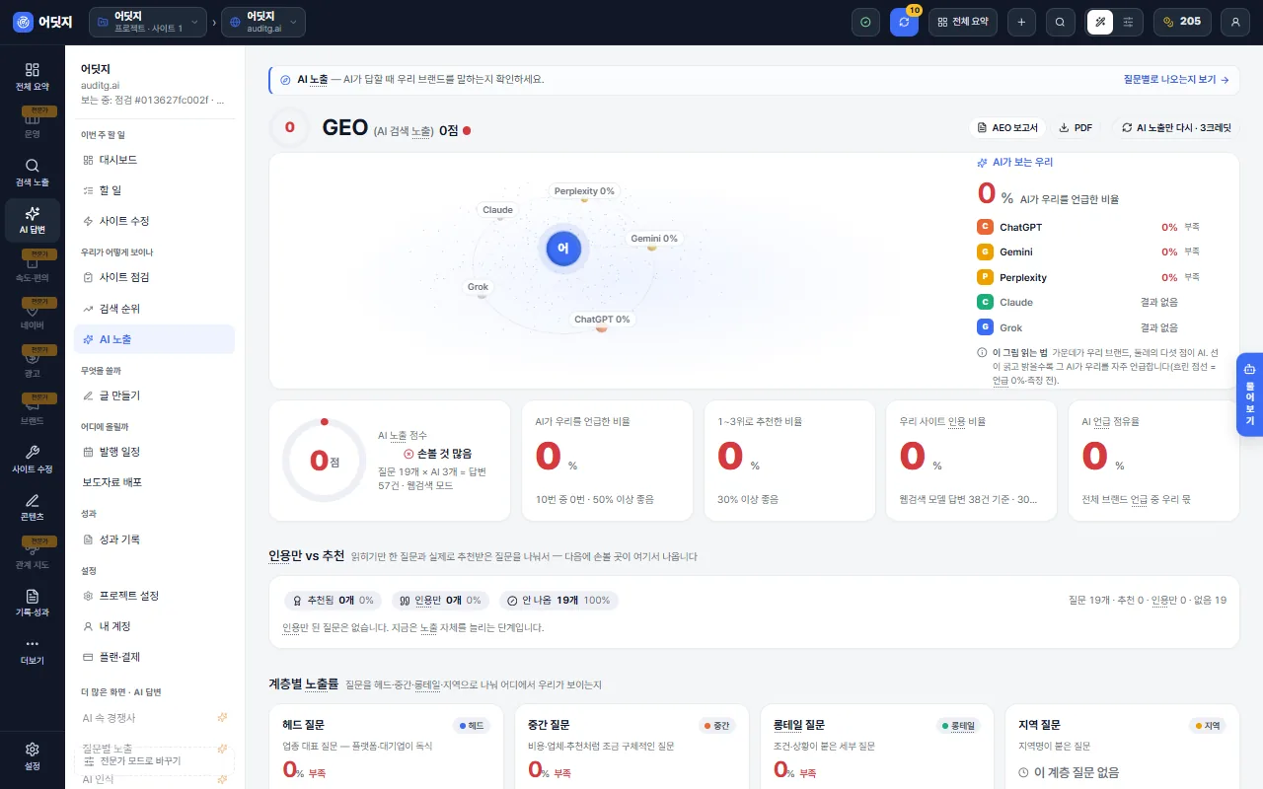This screenshot has width=1263, height=789.
Task: Click the 전체 요약 top bar button
Action: pos(963,22)
